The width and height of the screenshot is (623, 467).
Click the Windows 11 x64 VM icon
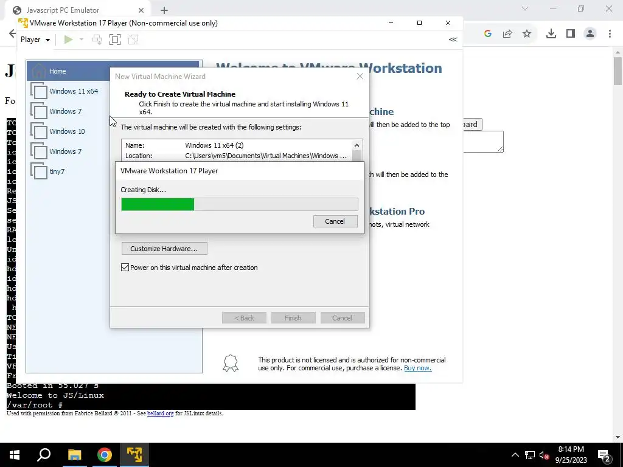(38, 91)
